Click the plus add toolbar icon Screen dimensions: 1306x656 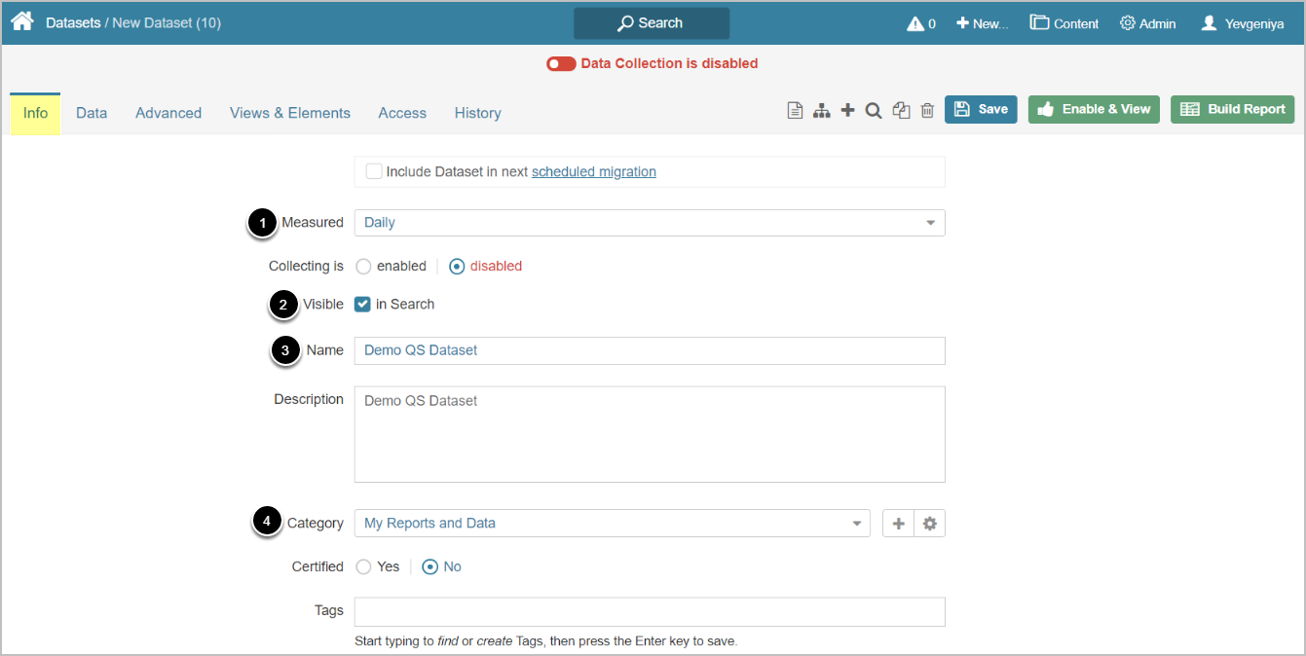(x=847, y=111)
